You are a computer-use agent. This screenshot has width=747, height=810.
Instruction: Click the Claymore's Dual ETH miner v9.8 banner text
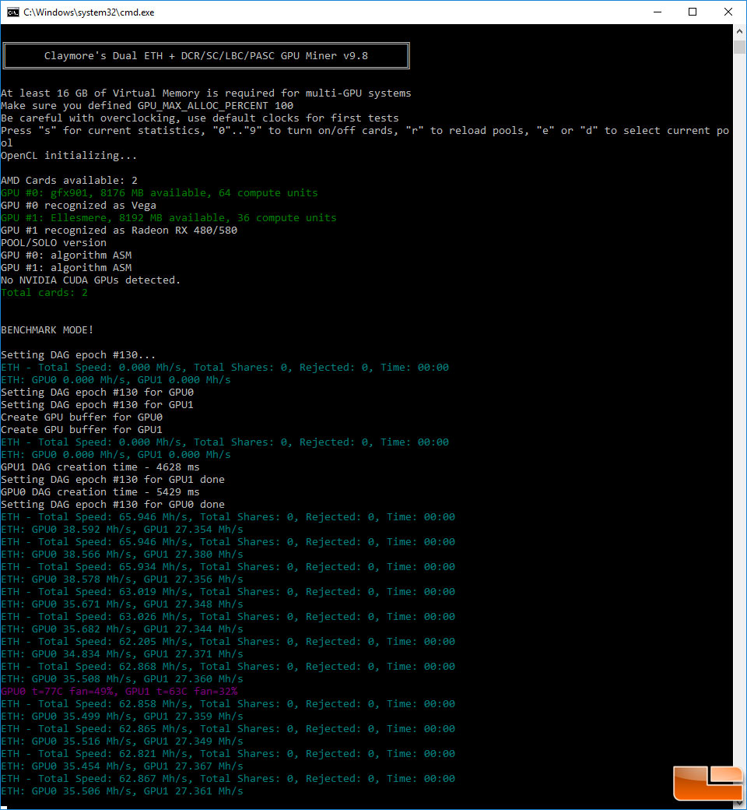click(x=206, y=56)
